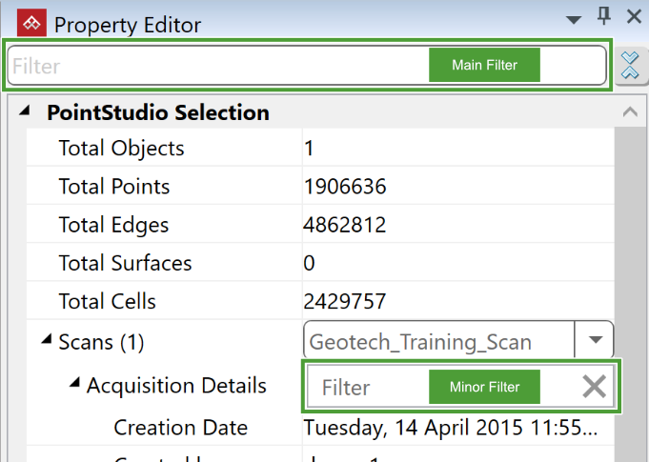
Task: Select the Total Points property row
Action: click(114, 187)
